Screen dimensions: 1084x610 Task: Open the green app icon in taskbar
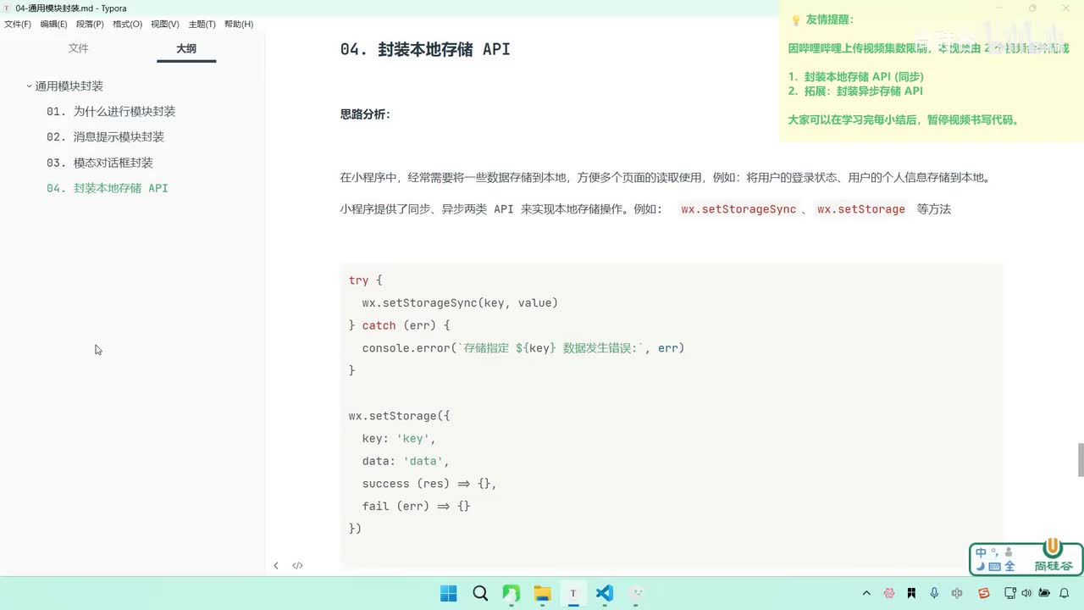pos(512,593)
